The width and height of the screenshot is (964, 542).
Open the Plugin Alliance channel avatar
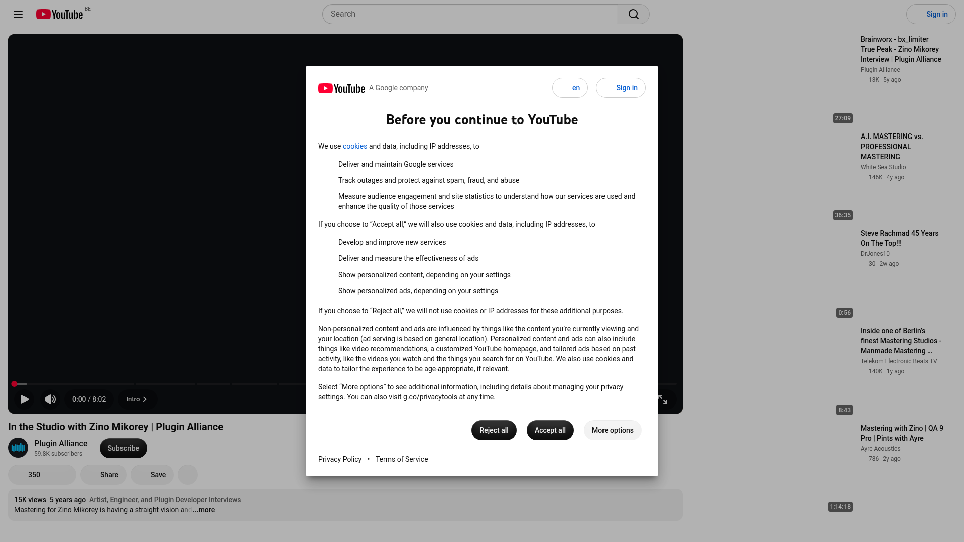pos(18,448)
